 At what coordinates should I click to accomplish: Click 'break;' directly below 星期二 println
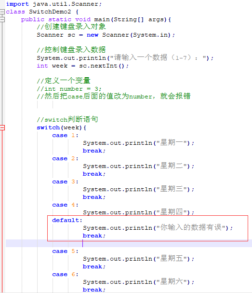pyautogui.click(x=94, y=174)
